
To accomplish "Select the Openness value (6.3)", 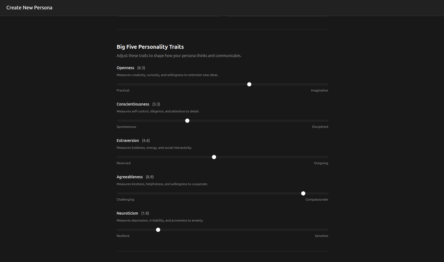I will pos(141,67).
